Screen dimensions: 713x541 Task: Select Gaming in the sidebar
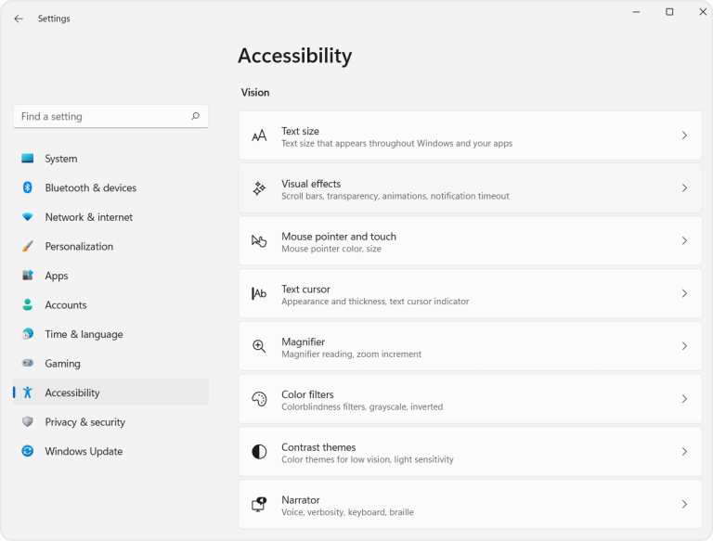[111, 363]
